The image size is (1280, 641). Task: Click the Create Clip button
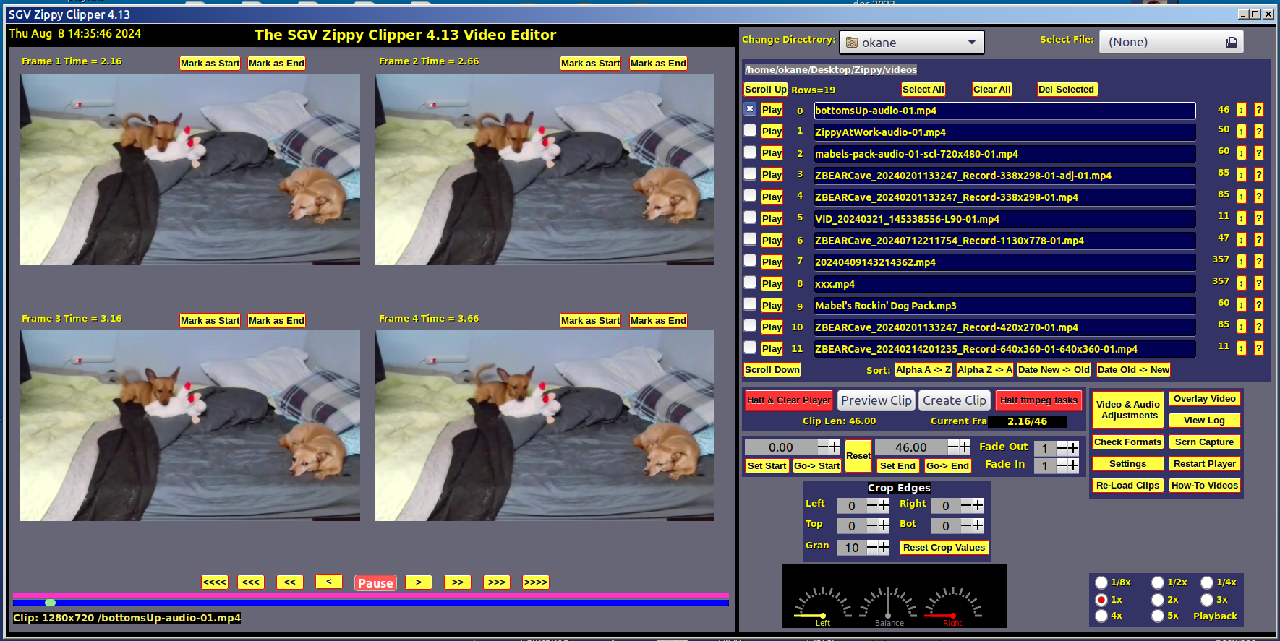[x=955, y=400]
